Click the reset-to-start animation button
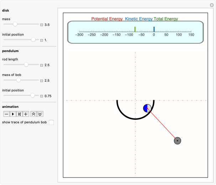Screen dimensions: 216x185 click(19, 114)
